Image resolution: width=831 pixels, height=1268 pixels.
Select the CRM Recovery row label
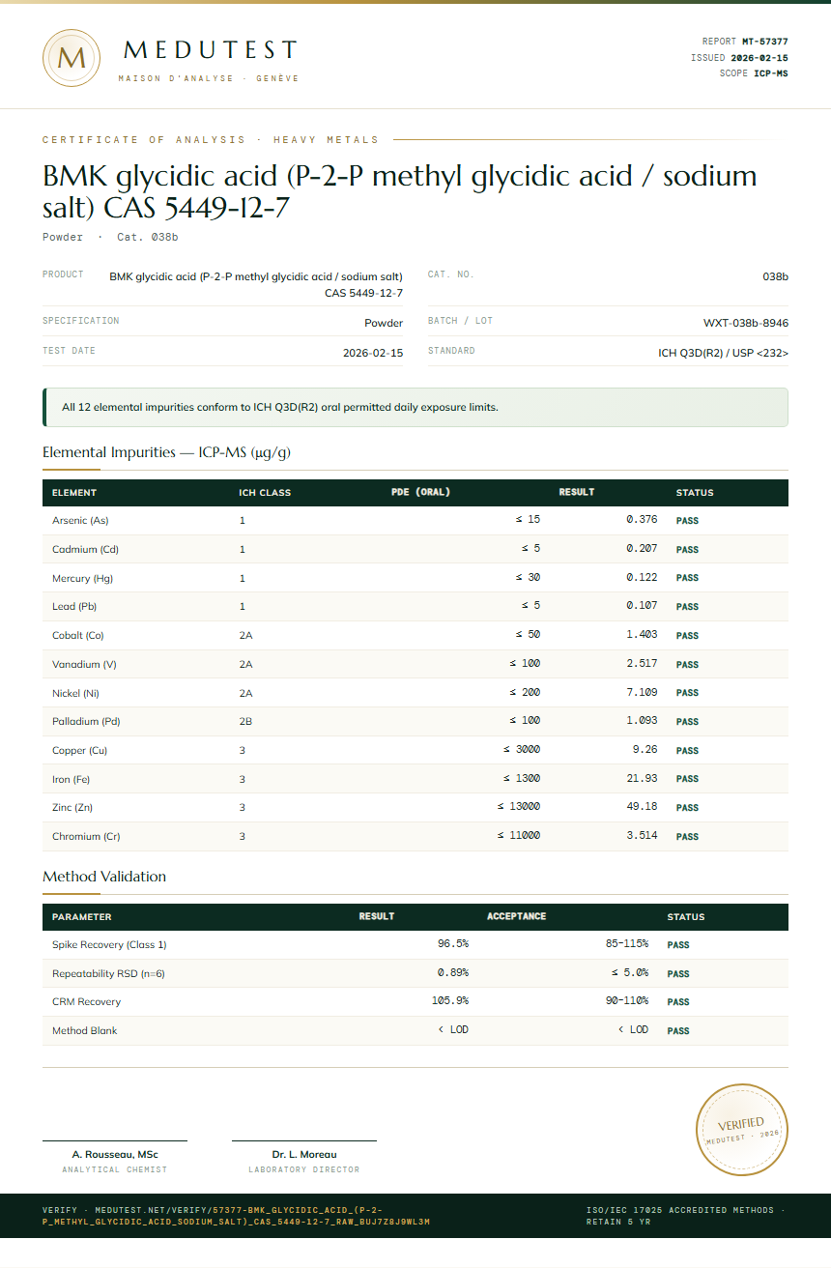[86, 1002]
